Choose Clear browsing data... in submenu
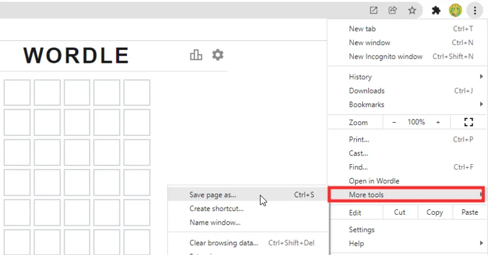 (x=248, y=243)
